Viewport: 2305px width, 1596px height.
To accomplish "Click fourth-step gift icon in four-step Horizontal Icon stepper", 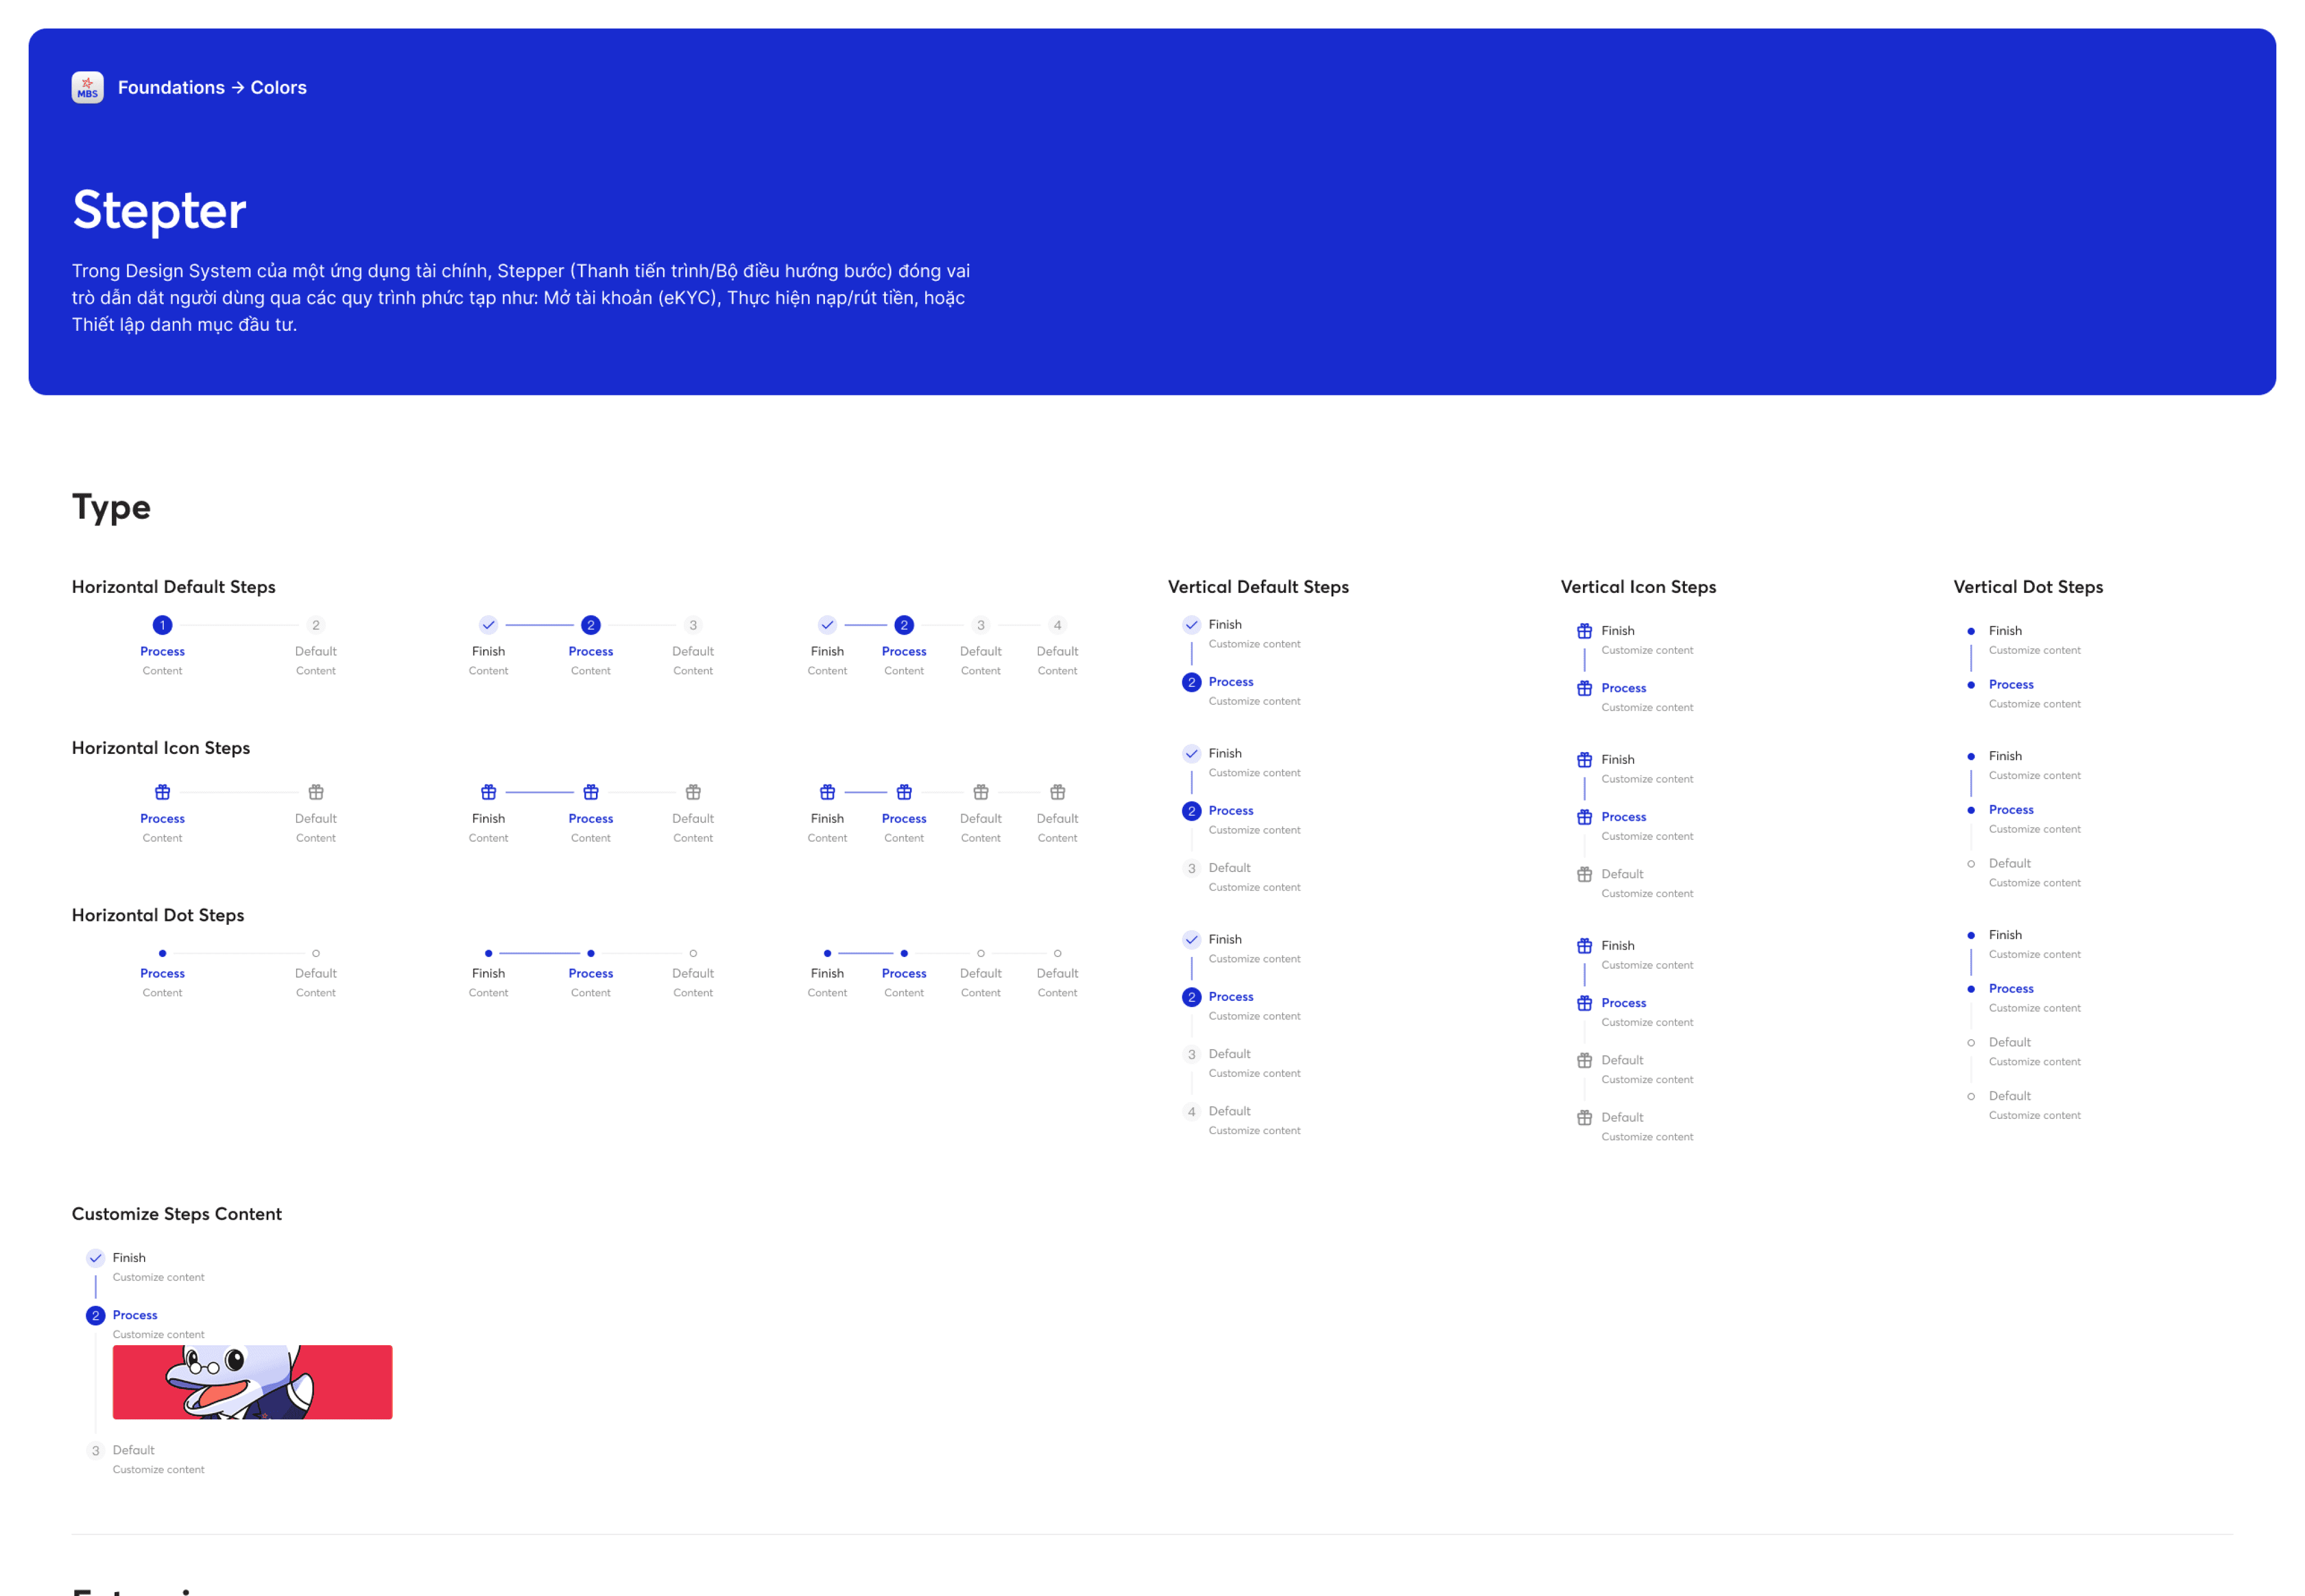I will [x=1057, y=792].
